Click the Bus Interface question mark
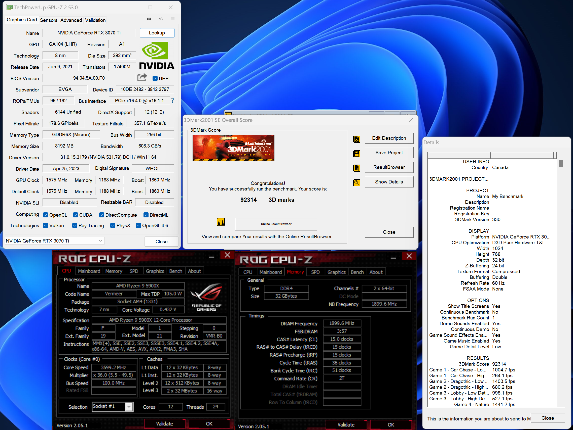573x430 pixels. (x=172, y=101)
